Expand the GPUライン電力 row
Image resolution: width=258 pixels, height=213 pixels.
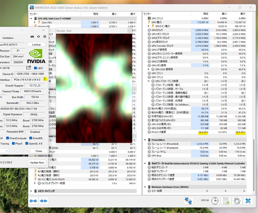[x=148, y=26]
